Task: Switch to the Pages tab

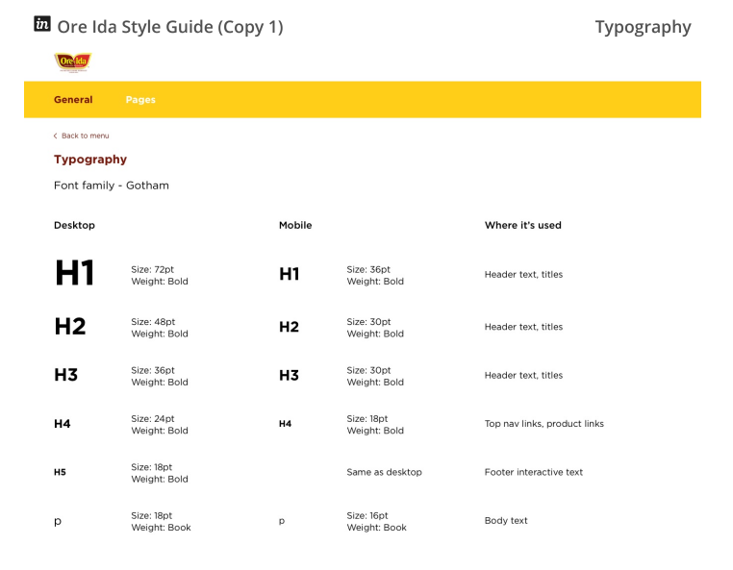Action: [x=140, y=100]
